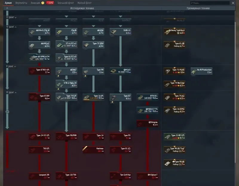This screenshot has width=239, height=186.
Task: Select the Chi-Ri tank icon
Action: (x=59, y=32)
